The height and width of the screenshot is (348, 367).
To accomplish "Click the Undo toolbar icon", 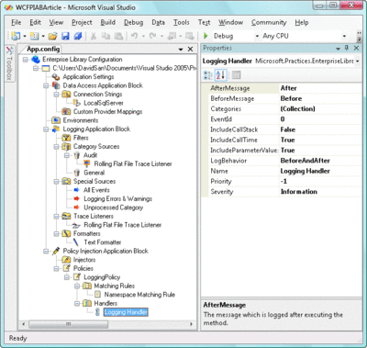I will click(134, 36).
